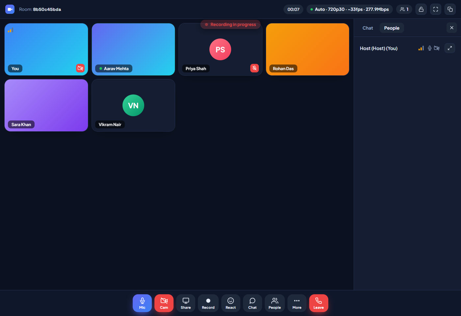Select the People tab in side panel
The height and width of the screenshot is (316, 461).
392,28
